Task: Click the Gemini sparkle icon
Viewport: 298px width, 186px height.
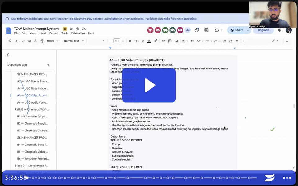Action: pos(279,30)
